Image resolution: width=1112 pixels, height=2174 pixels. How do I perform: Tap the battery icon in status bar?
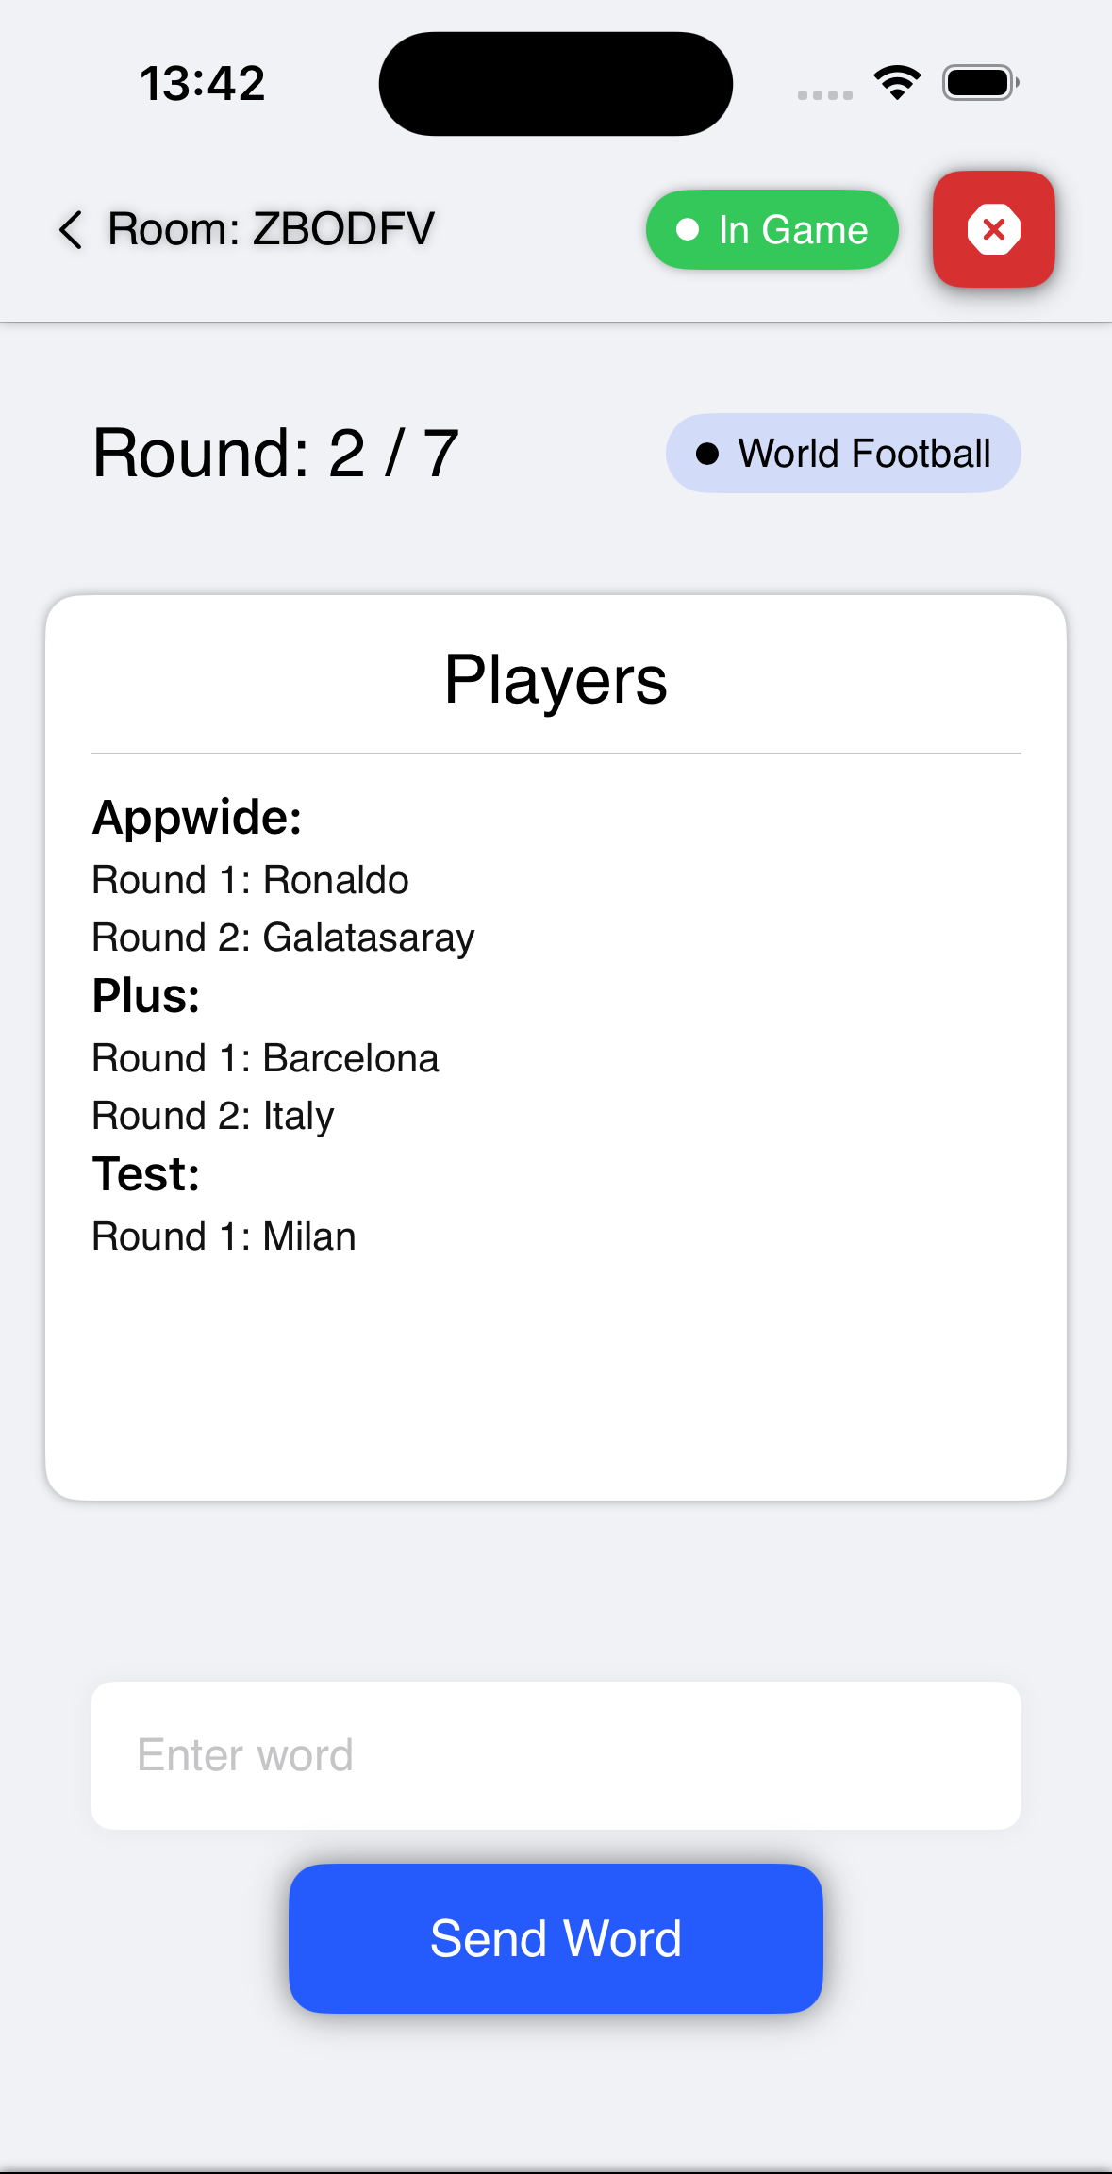(980, 83)
